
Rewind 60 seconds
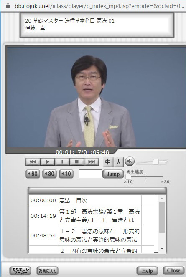click(x=33, y=174)
